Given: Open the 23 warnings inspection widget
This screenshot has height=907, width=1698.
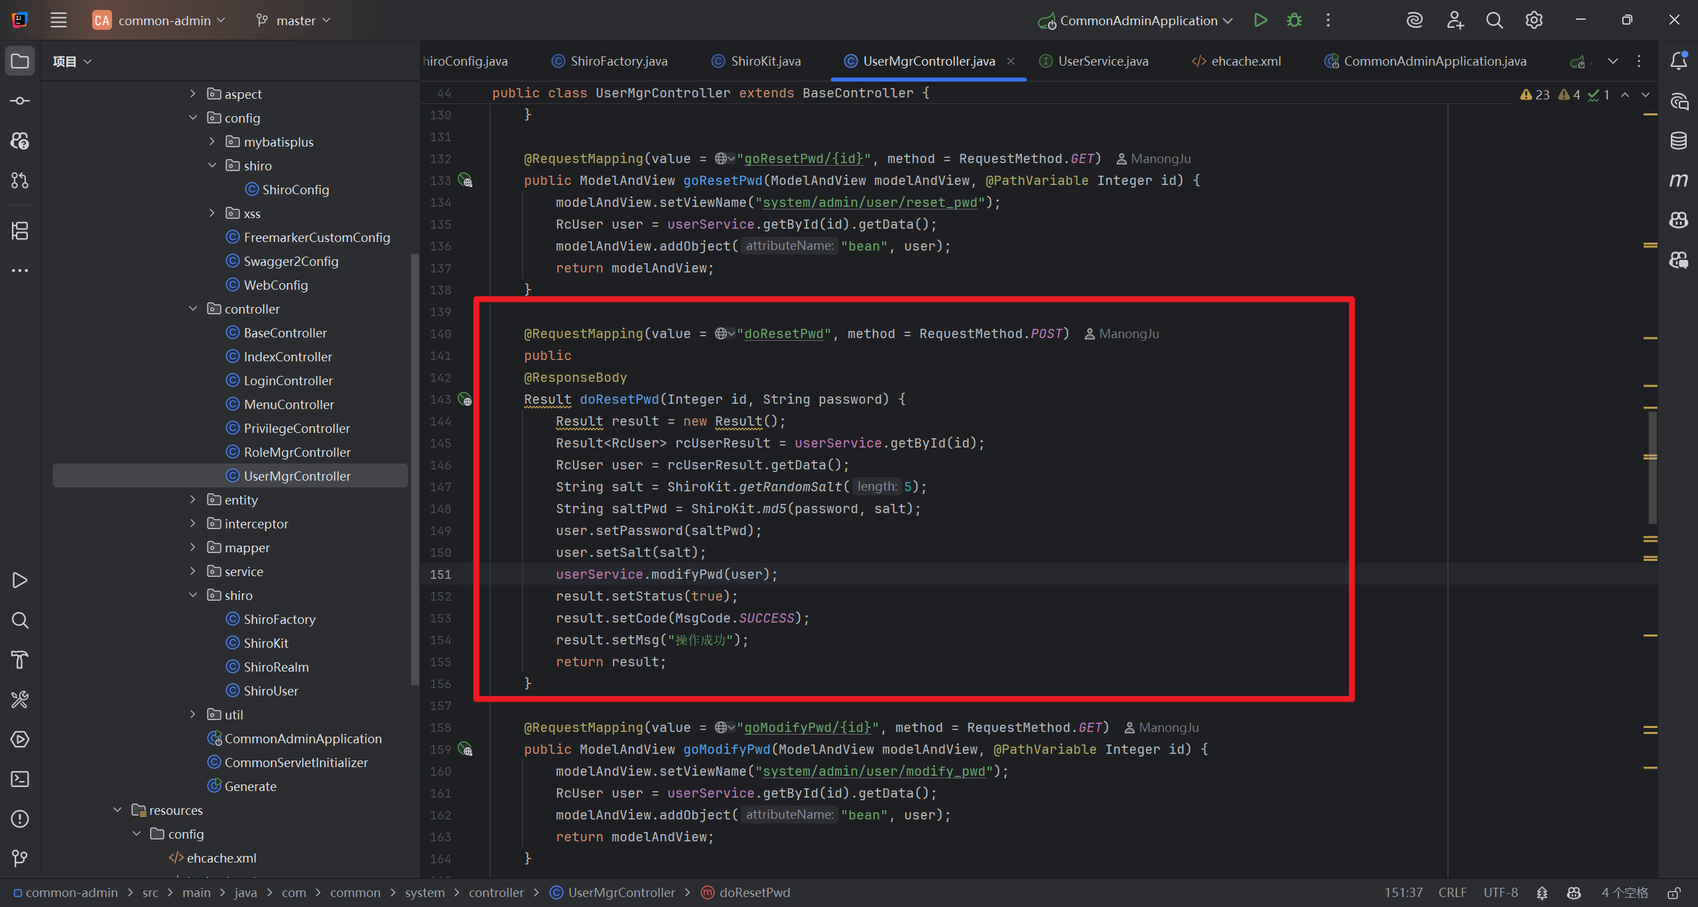Looking at the screenshot, I should point(1535,95).
